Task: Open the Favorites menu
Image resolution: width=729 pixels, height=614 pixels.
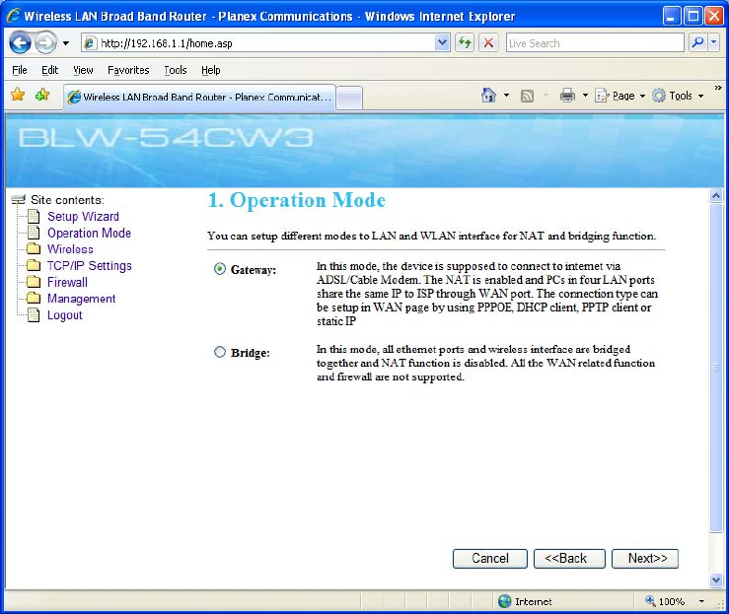Action: [x=128, y=70]
